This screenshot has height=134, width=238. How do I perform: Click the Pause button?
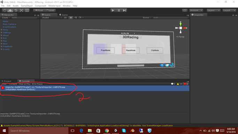[119, 10]
